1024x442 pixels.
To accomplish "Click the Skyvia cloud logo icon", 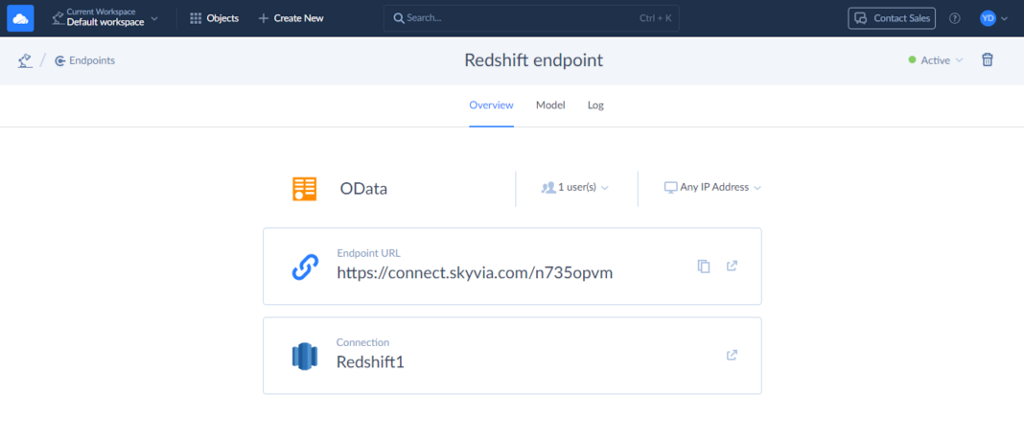I will [21, 18].
